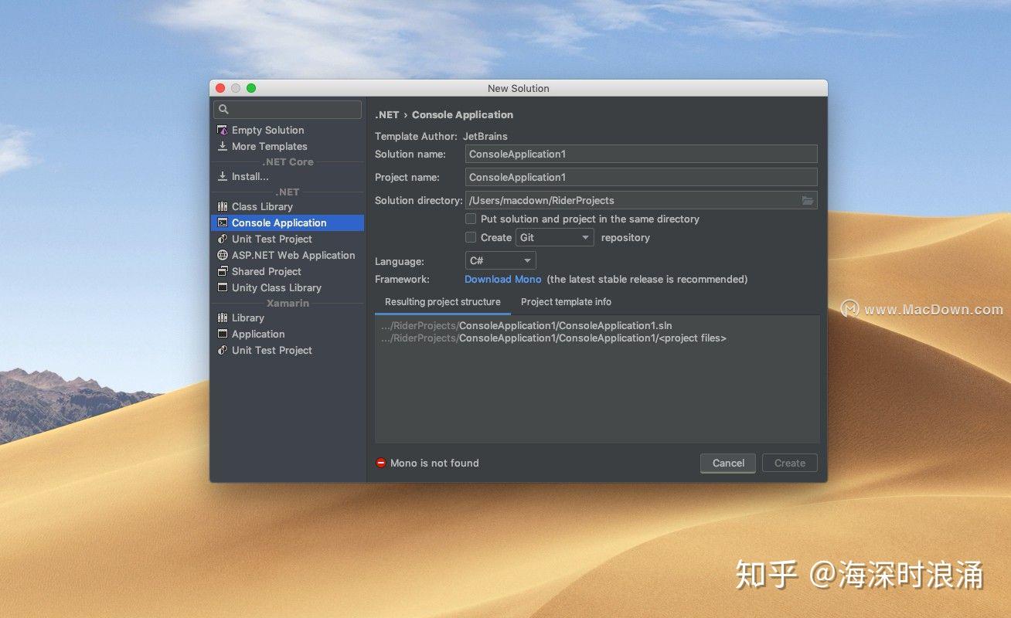The height and width of the screenshot is (618, 1011).
Task: Click inside the template search field
Action: click(287, 109)
